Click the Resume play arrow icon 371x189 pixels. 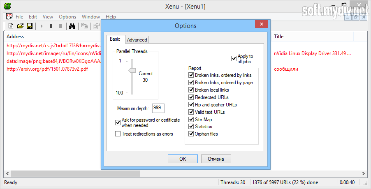point(42,26)
